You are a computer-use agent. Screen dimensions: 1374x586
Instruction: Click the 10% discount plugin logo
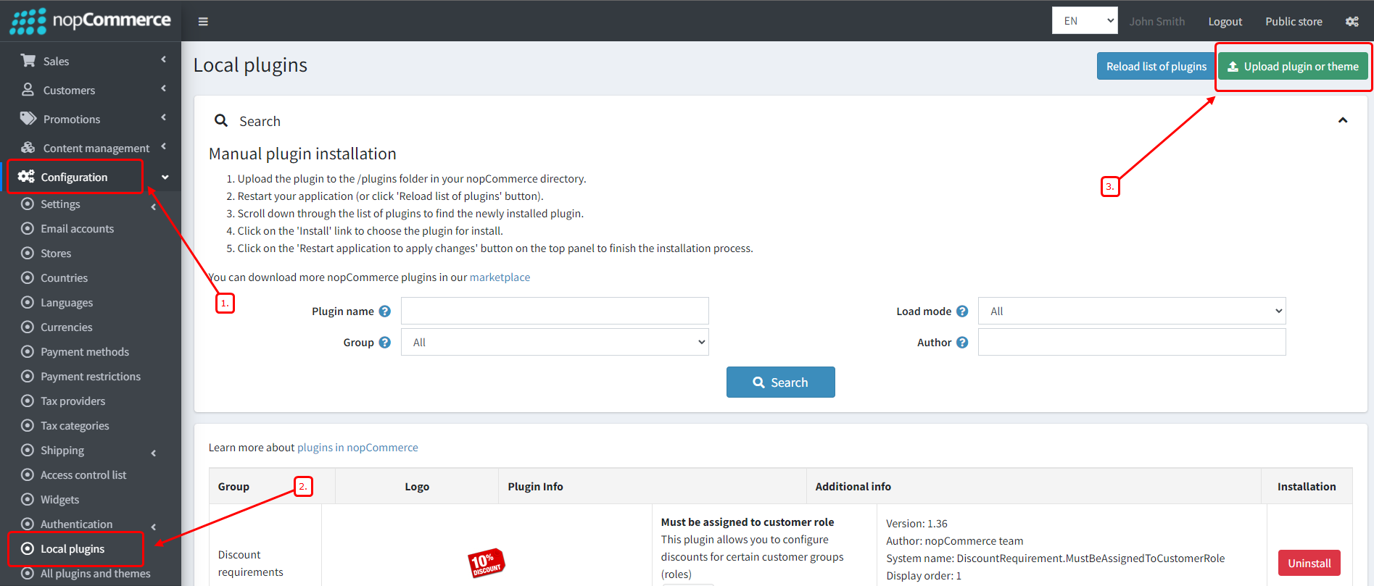coord(487,563)
